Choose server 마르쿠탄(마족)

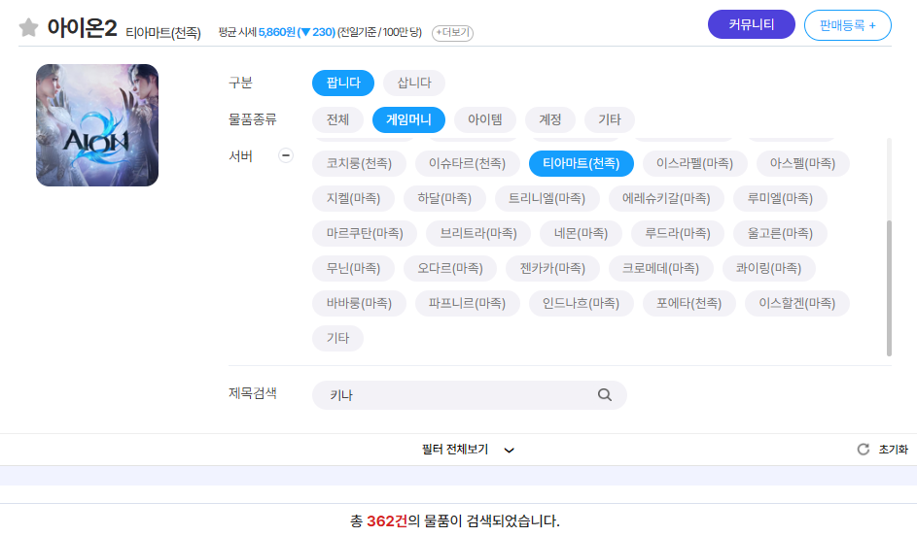(x=365, y=234)
